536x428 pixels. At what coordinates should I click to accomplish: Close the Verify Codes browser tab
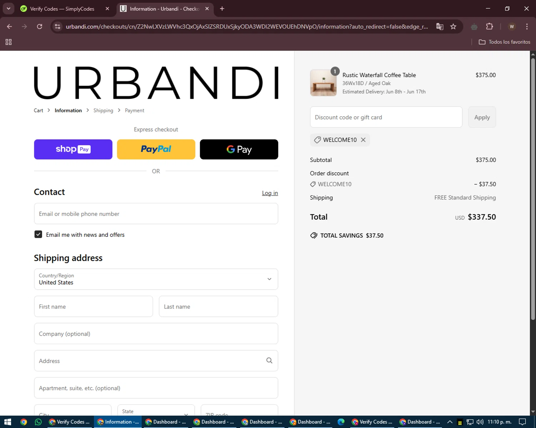coord(107,9)
